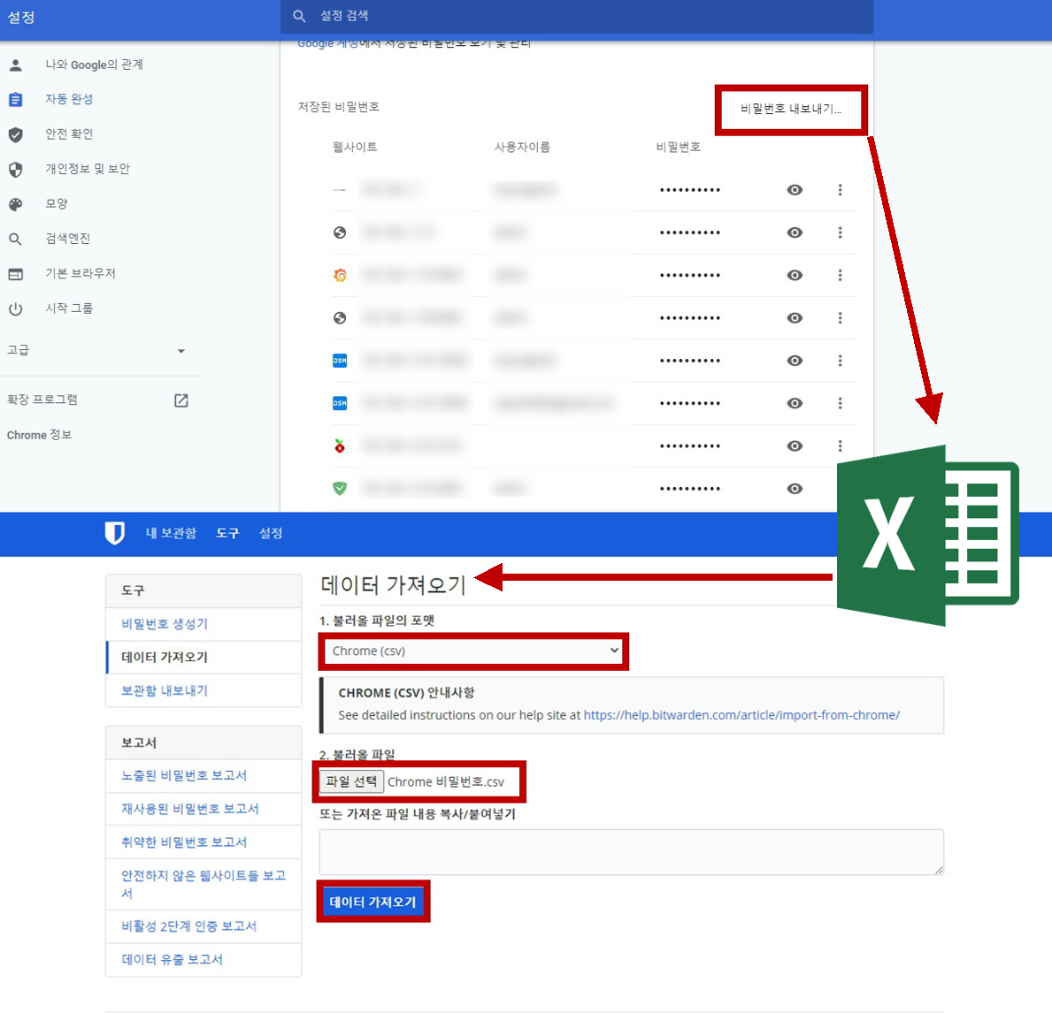Image resolution: width=1052 pixels, height=1013 pixels.
Task: Click the green shield site icon
Action: pos(340,489)
